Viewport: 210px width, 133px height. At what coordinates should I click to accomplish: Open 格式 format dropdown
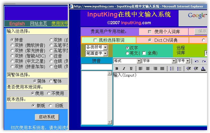pyautogui.click(x=127, y=61)
